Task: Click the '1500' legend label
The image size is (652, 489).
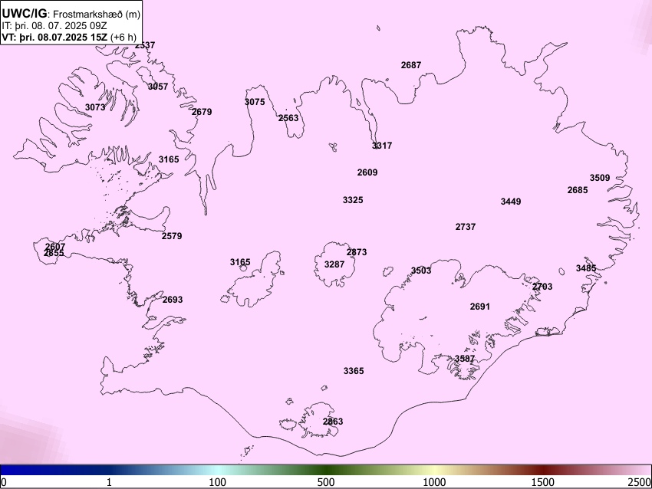Action: (x=543, y=482)
